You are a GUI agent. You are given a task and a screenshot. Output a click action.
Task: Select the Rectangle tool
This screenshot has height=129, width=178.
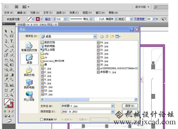(x=12, y=46)
